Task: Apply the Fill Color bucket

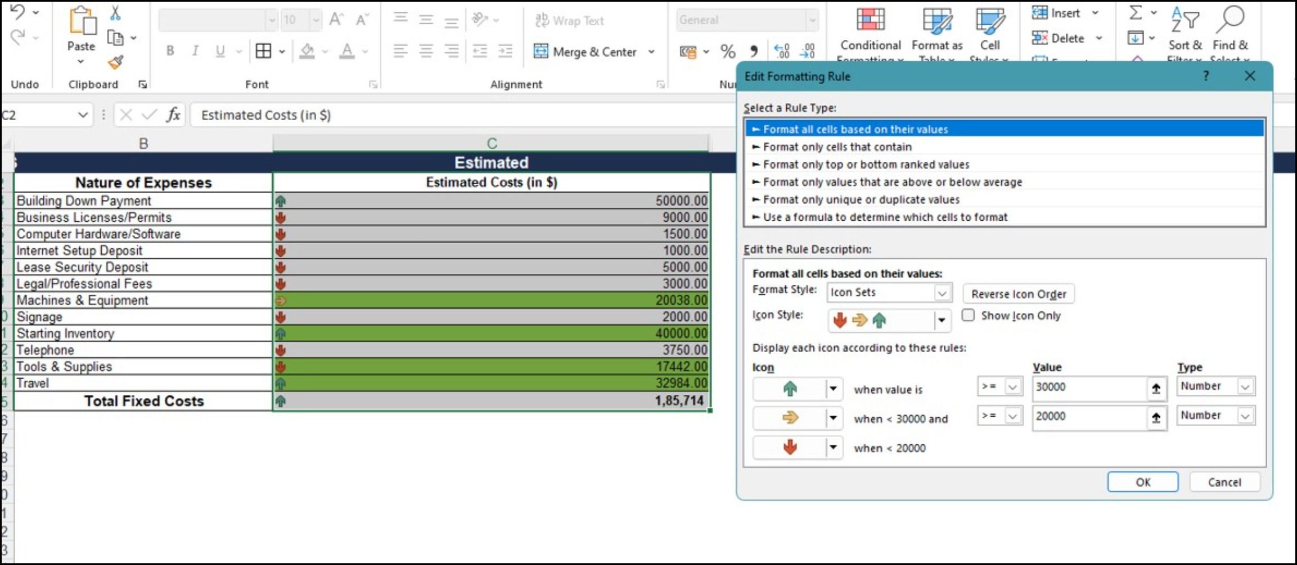Action: click(x=307, y=51)
